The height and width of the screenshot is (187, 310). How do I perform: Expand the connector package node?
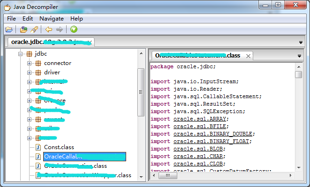click(29, 63)
